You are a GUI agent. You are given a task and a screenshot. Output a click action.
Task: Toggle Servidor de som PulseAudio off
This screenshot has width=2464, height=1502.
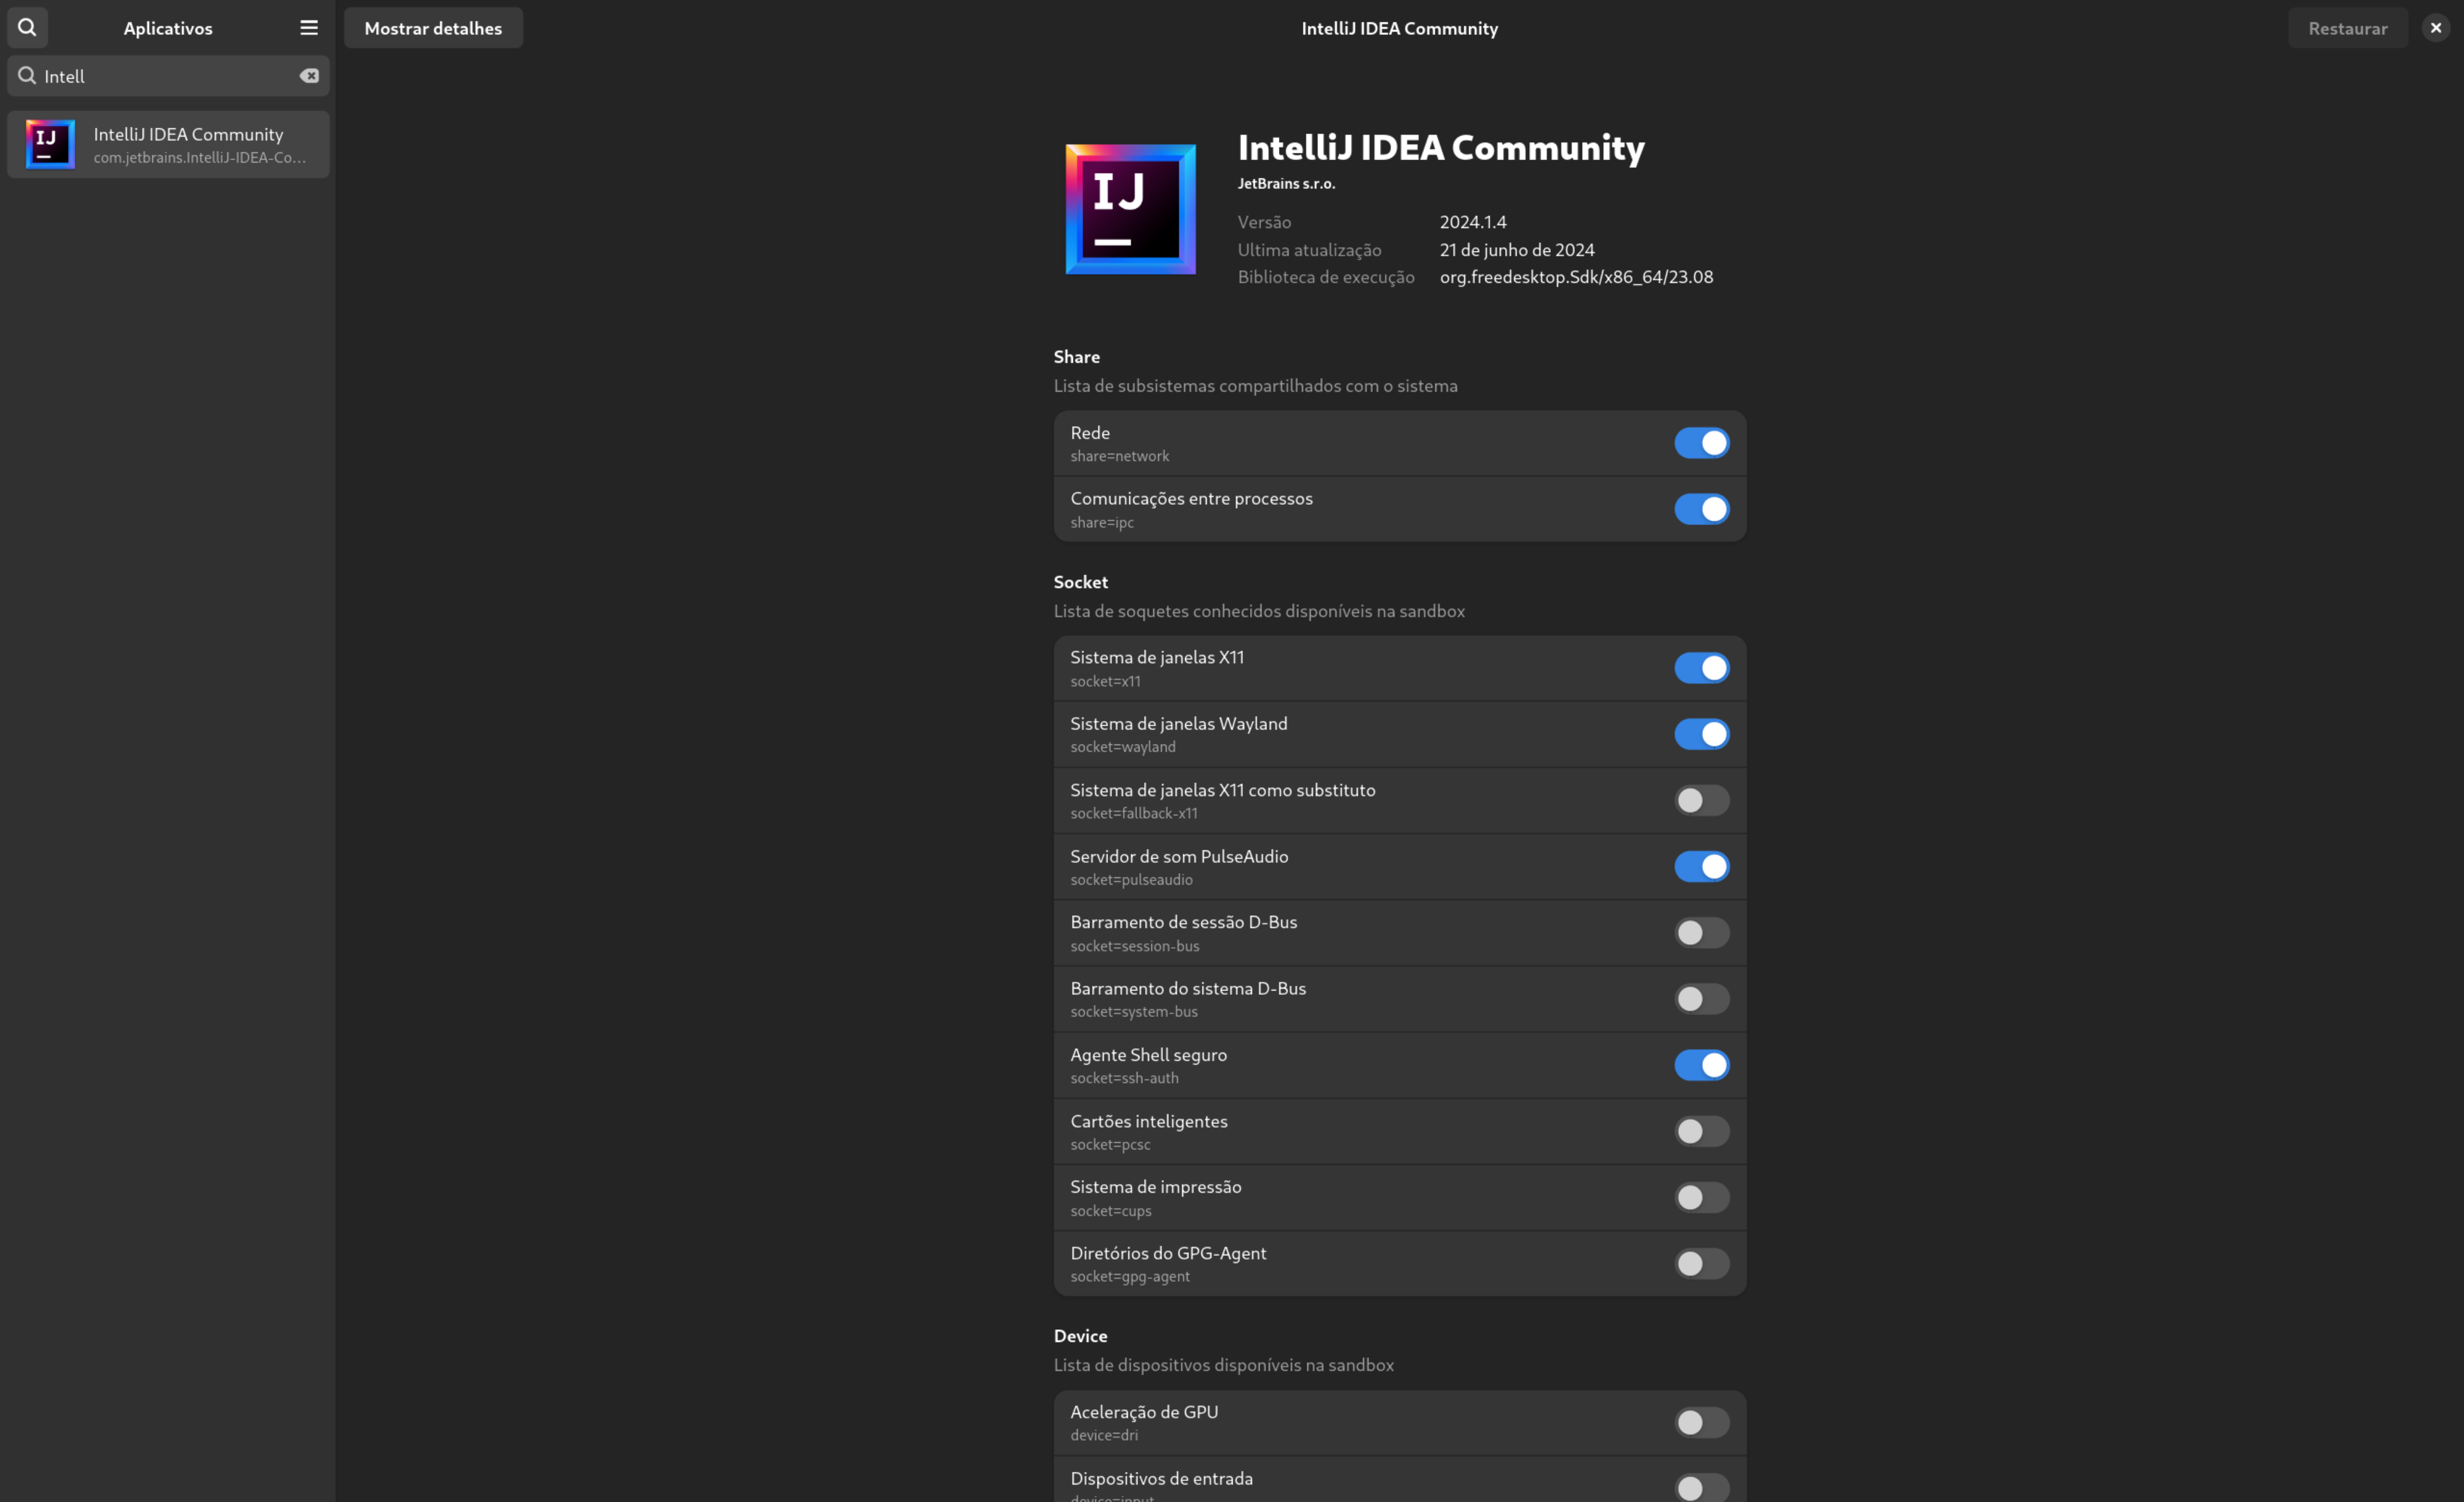point(1701,866)
